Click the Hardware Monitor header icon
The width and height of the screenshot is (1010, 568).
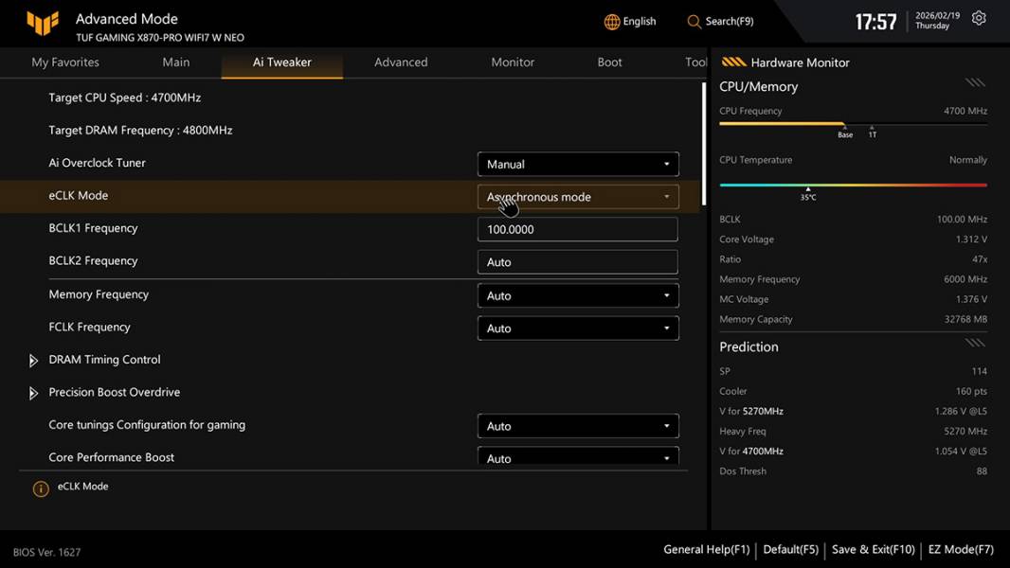click(x=733, y=62)
